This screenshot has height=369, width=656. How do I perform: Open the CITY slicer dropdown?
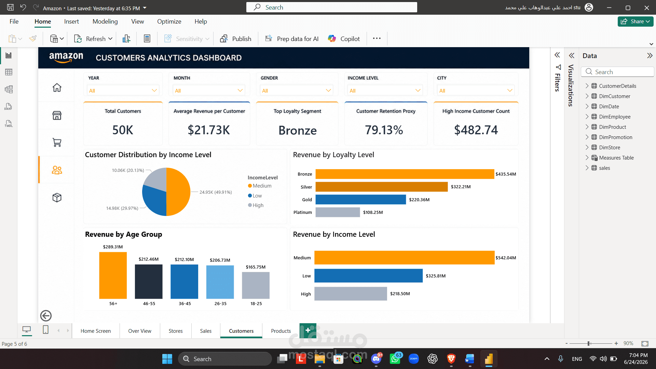pyautogui.click(x=476, y=91)
